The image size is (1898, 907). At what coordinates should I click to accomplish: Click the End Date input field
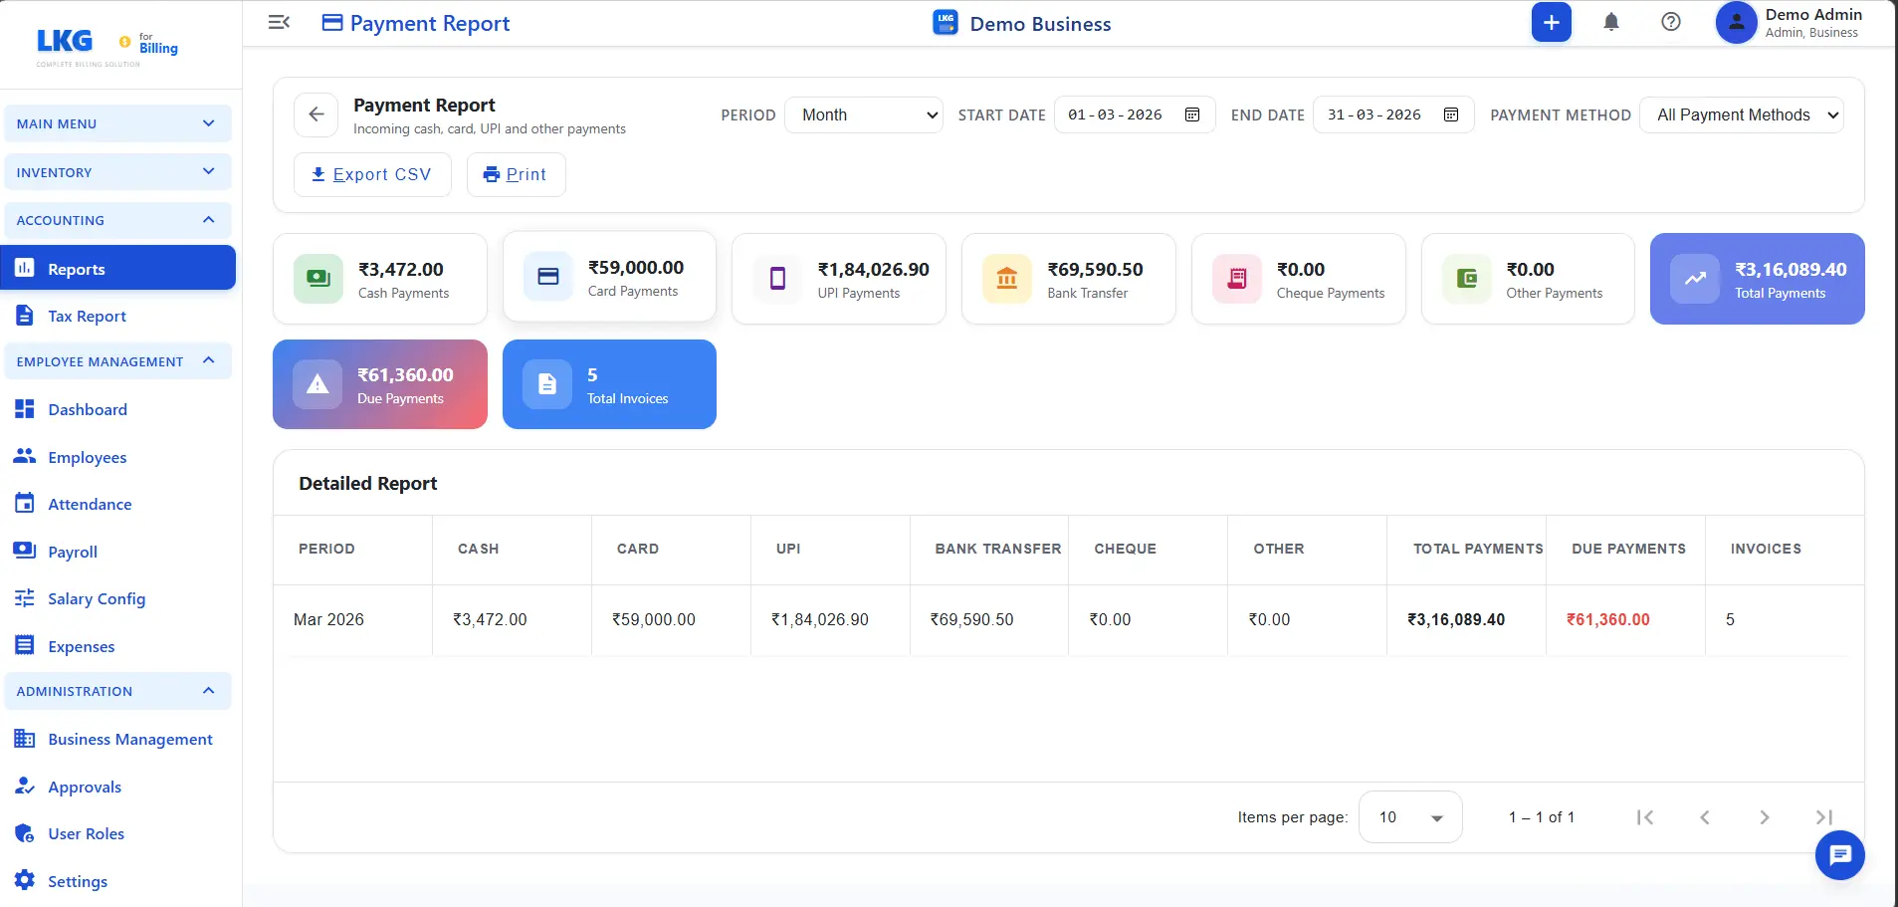tap(1393, 114)
